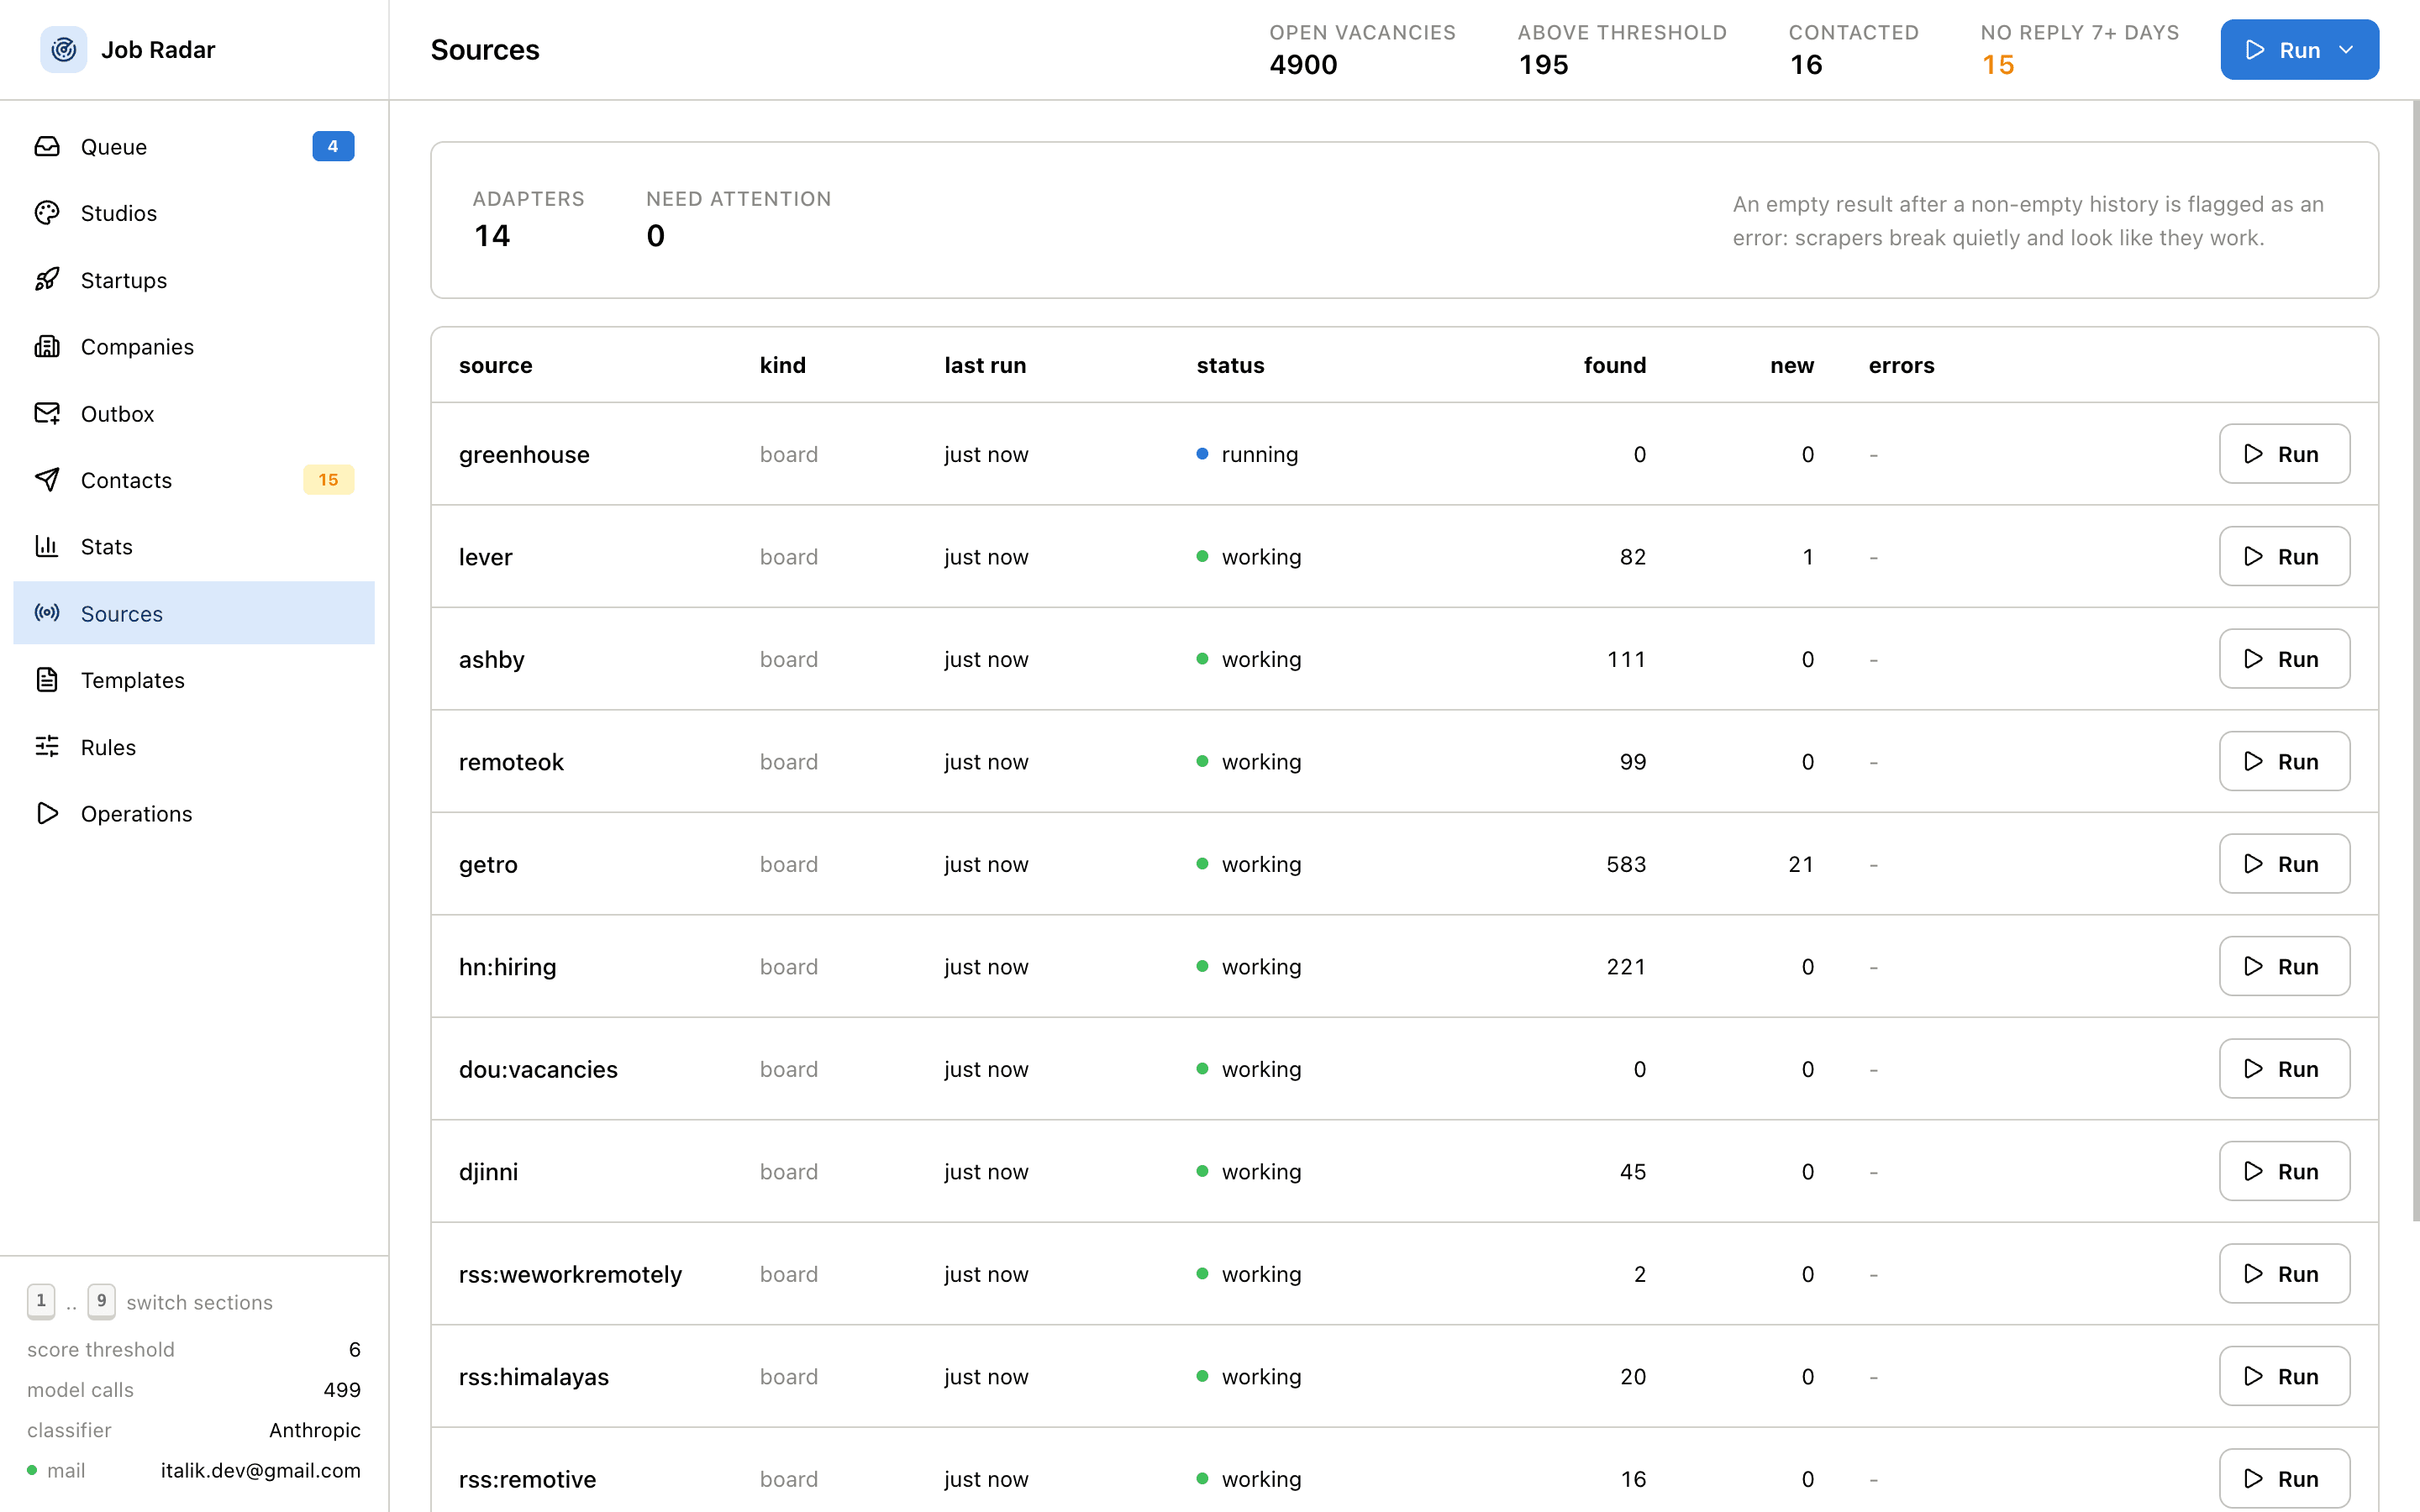Click the italik.dev@gmail.com mail address
This screenshot has width=2420, height=1512.
point(260,1470)
